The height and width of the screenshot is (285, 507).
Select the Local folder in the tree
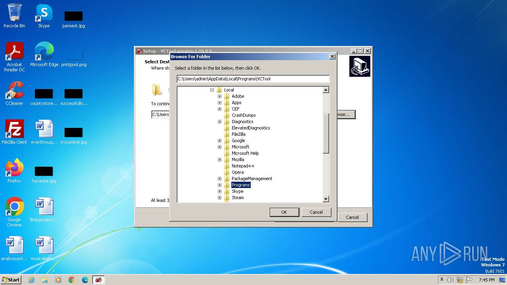tap(229, 90)
